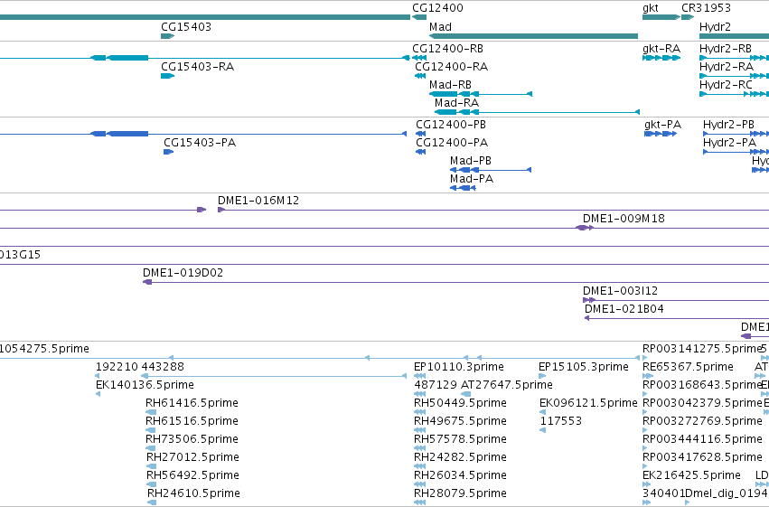
Task: Click BAC clone DME1-003I12
Action: coord(676,301)
